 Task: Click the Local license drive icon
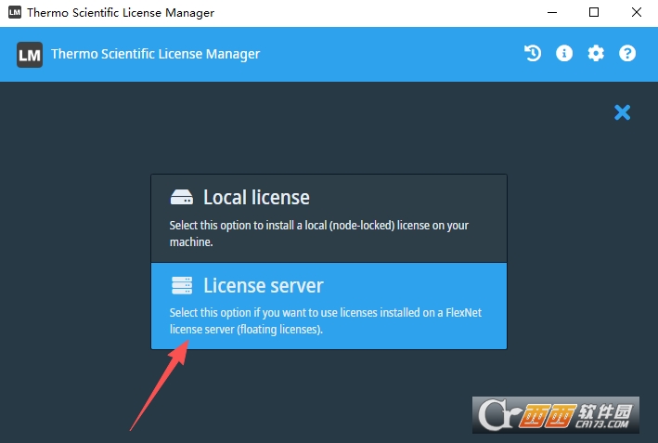(x=182, y=197)
